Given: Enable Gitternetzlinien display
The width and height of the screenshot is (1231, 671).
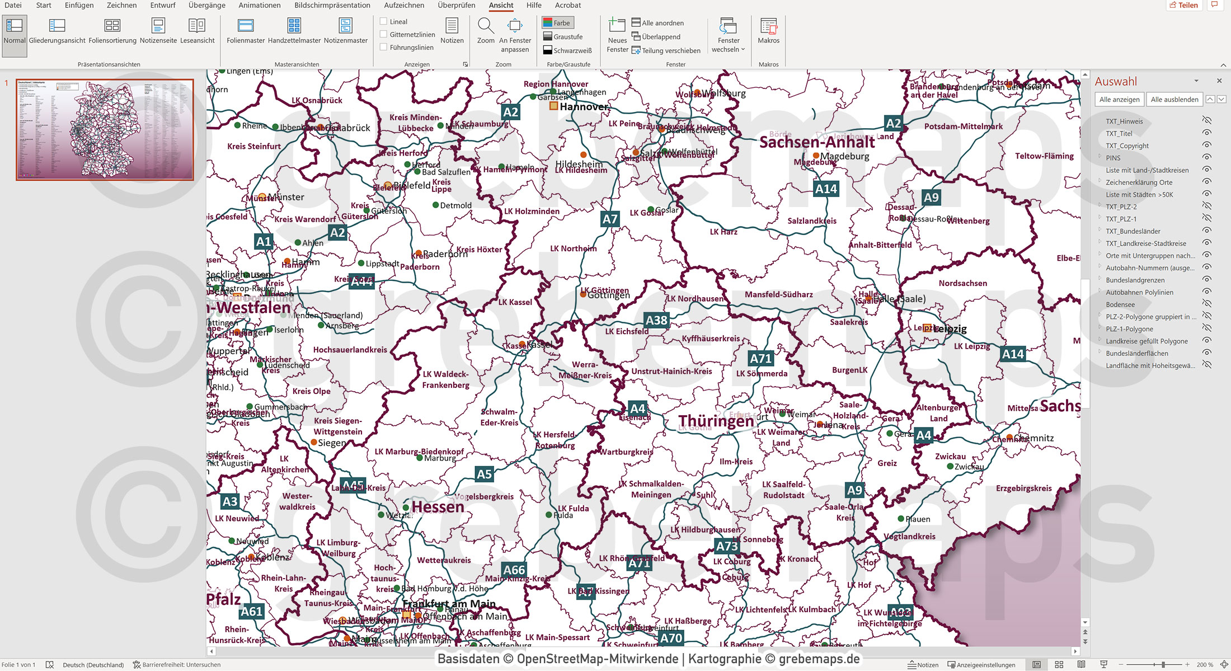Looking at the screenshot, I should click(384, 34).
